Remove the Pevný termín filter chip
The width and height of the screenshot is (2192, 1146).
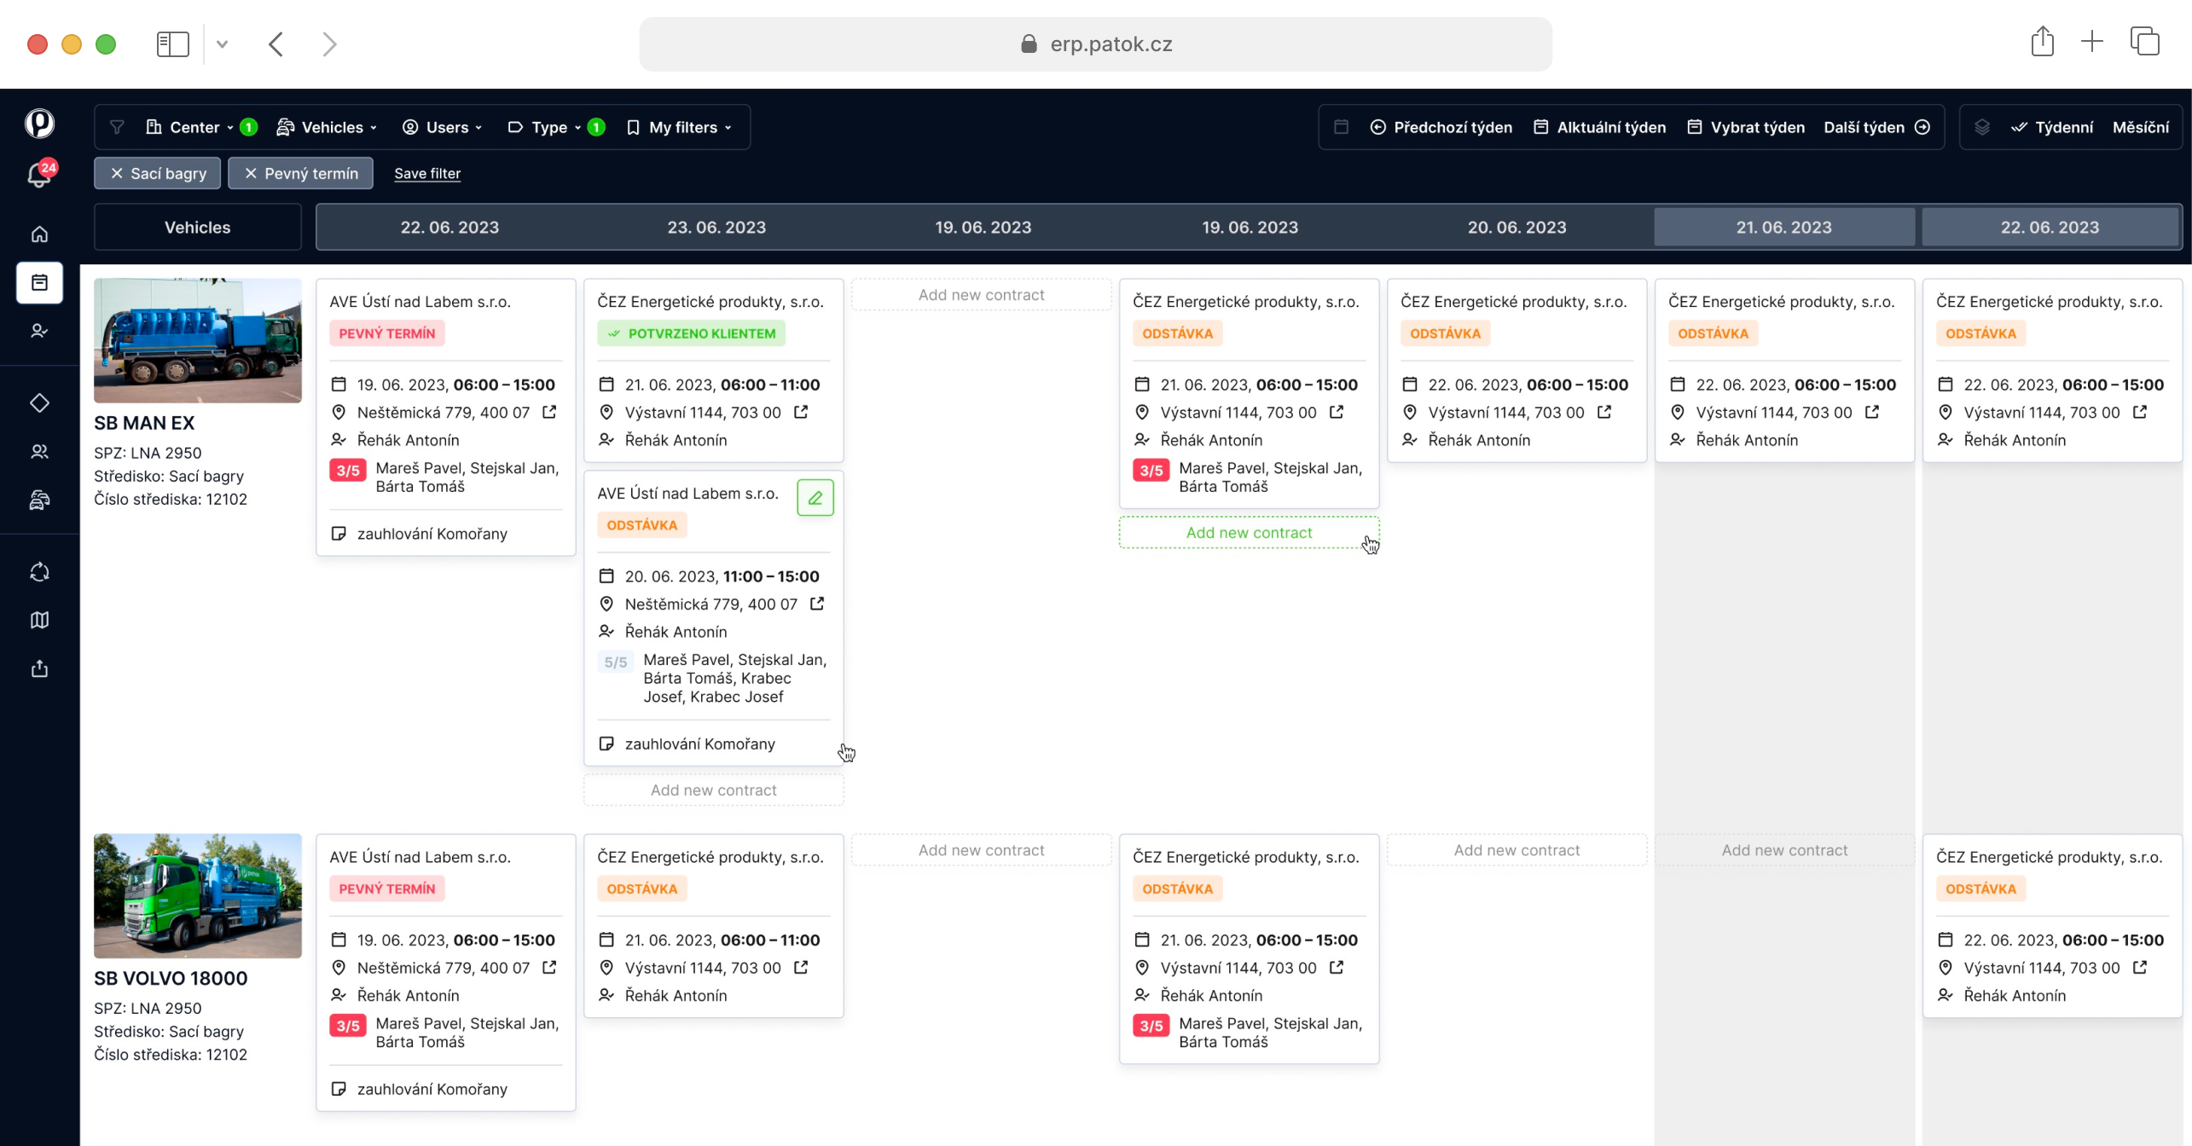(x=251, y=173)
